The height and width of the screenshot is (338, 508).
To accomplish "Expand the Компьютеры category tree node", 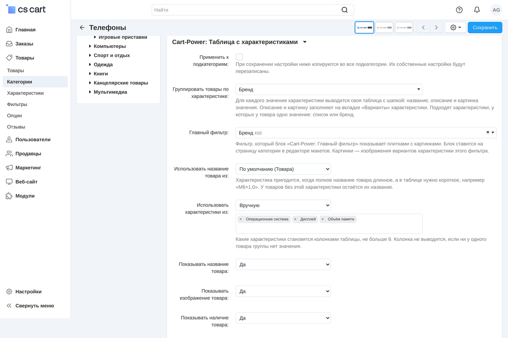I will tap(90, 46).
